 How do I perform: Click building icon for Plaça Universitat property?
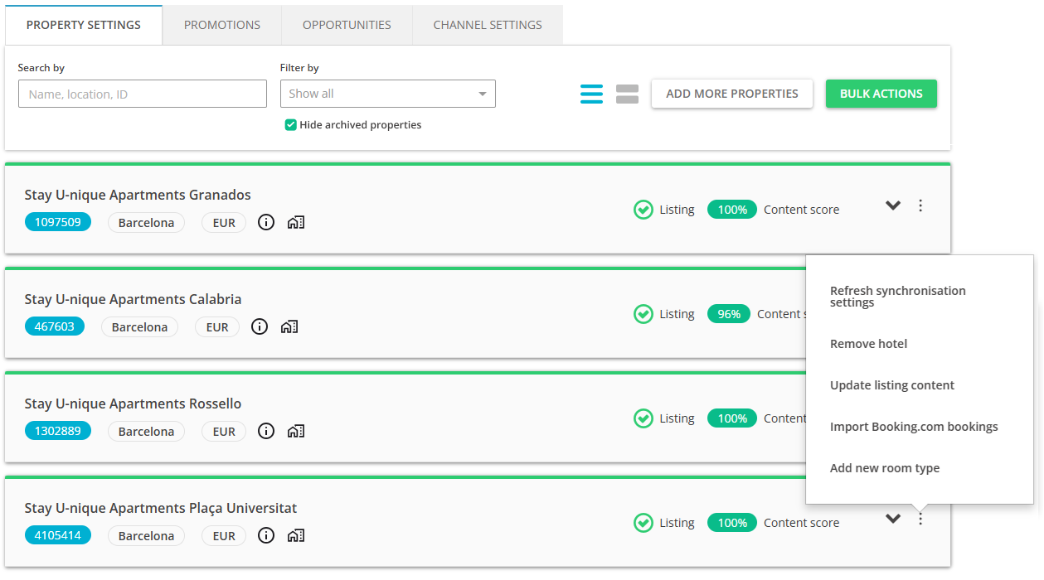click(x=296, y=536)
